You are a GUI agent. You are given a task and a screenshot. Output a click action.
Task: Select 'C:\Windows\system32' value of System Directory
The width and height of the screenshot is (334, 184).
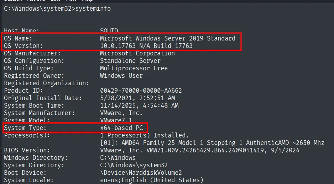point(134,165)
